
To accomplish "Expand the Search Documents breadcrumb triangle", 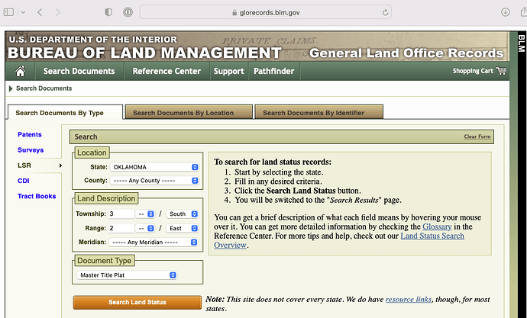I will click(11, 88).
